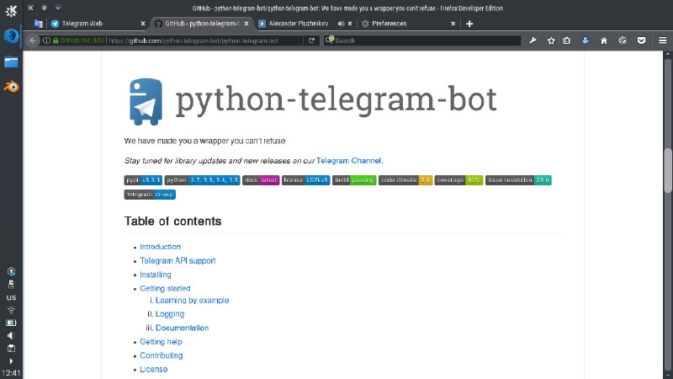Go back with browser back arrow
This screenshot has width=673, height=379.
point(33,40)
